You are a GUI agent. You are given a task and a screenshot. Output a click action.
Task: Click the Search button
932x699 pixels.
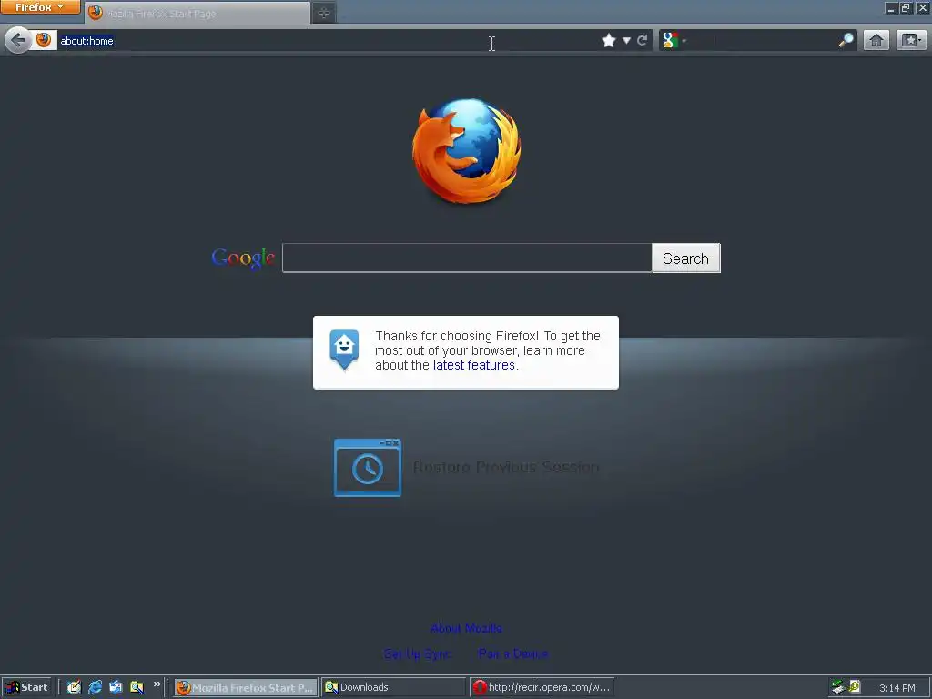click(686, 258)
